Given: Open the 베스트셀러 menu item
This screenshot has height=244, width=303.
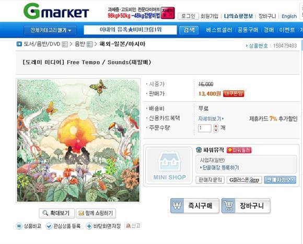Looking at the screenshot, I should (219, 30).
